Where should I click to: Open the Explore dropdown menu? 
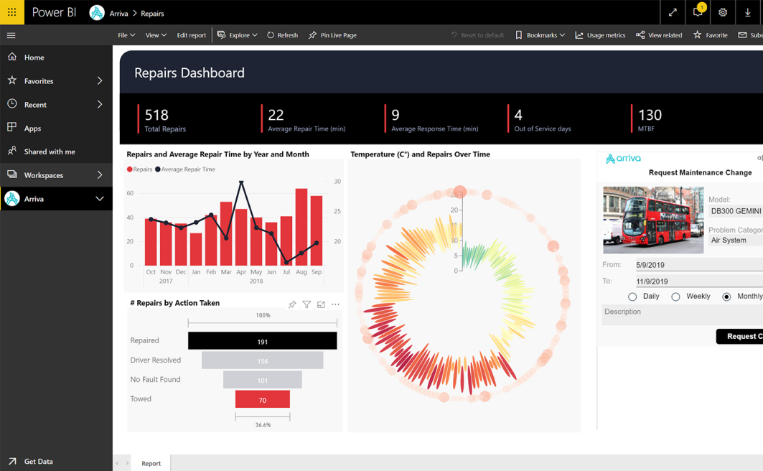tap(237, 35)
